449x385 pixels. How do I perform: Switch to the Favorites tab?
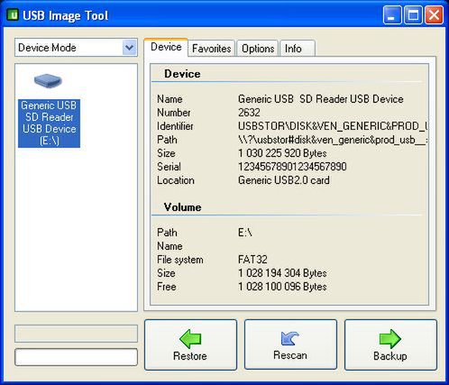click(211, 49)
